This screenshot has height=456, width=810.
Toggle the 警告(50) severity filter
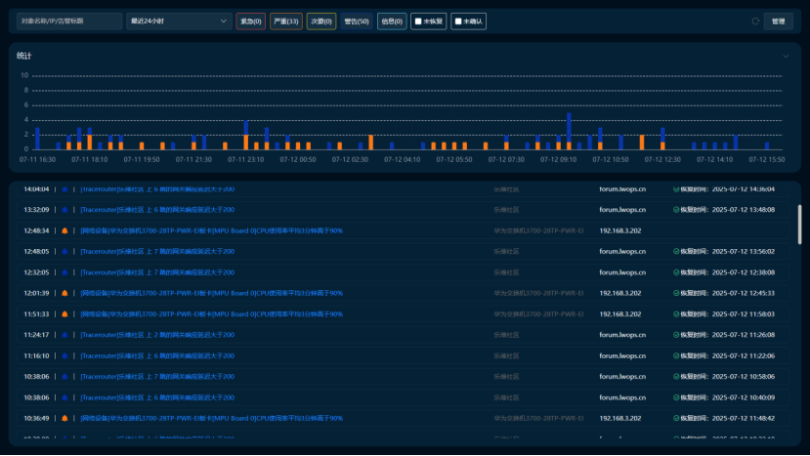(357, 21)
